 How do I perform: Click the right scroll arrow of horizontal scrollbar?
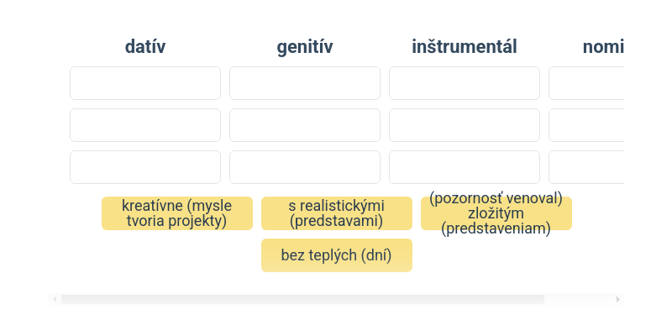point(618,299)
